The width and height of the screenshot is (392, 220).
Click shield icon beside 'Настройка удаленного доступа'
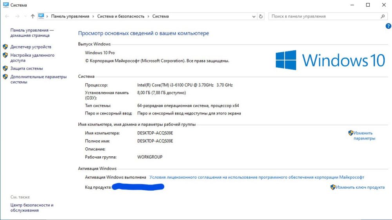[5, 55]
